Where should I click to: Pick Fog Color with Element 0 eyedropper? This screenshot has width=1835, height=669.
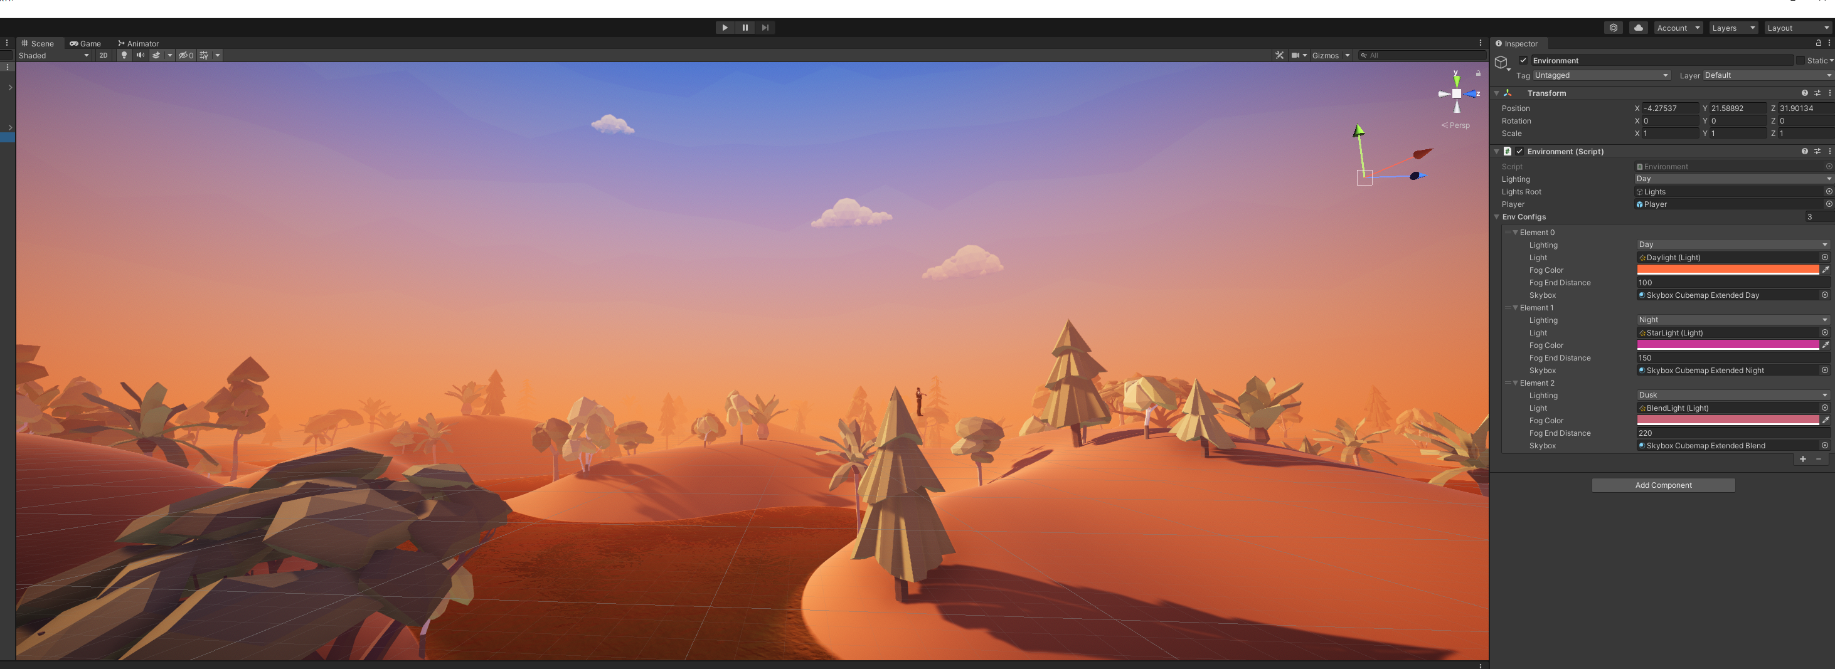click(1826, 270)
